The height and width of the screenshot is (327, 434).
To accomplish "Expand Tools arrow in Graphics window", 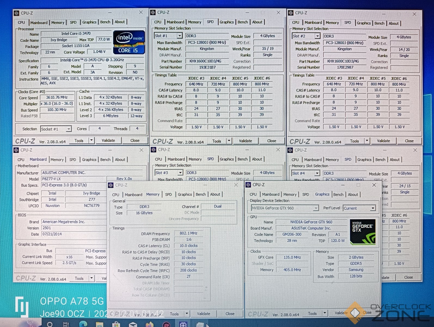I will click(x=325, y=313).
